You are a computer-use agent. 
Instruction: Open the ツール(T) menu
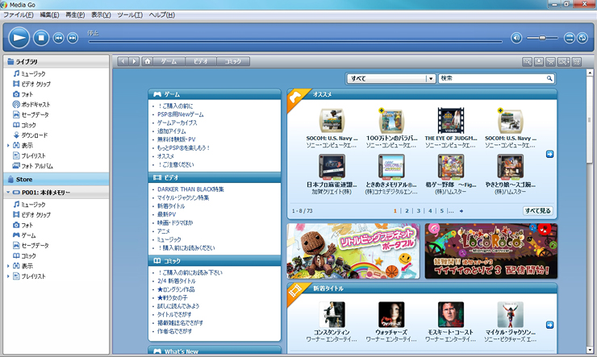(129, 15)
